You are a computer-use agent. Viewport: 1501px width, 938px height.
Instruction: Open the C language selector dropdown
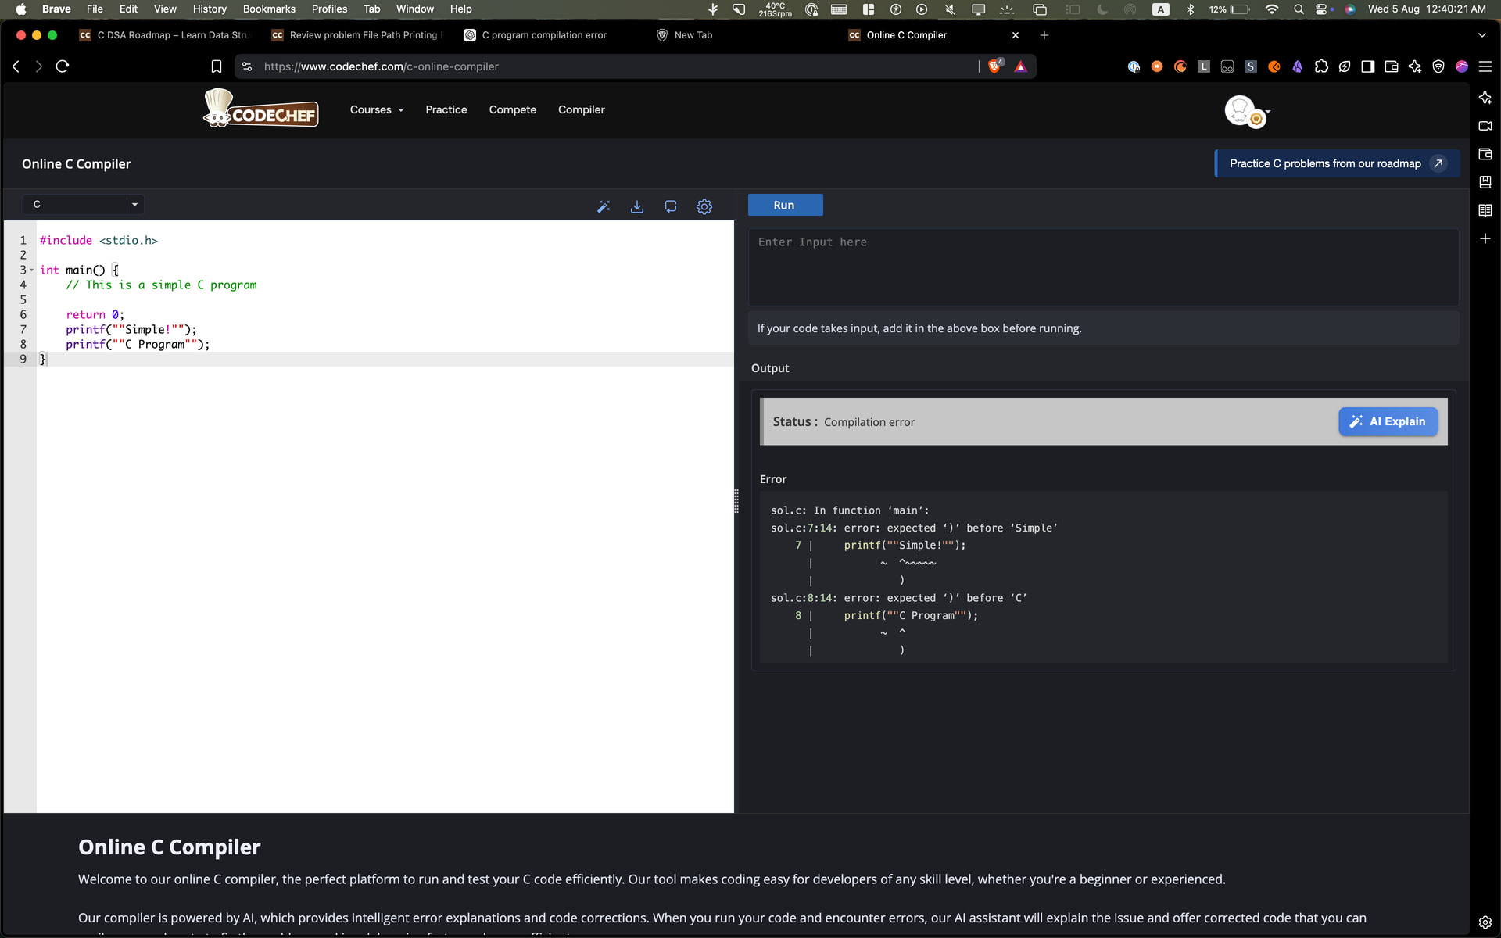click(x=83, y=204)
